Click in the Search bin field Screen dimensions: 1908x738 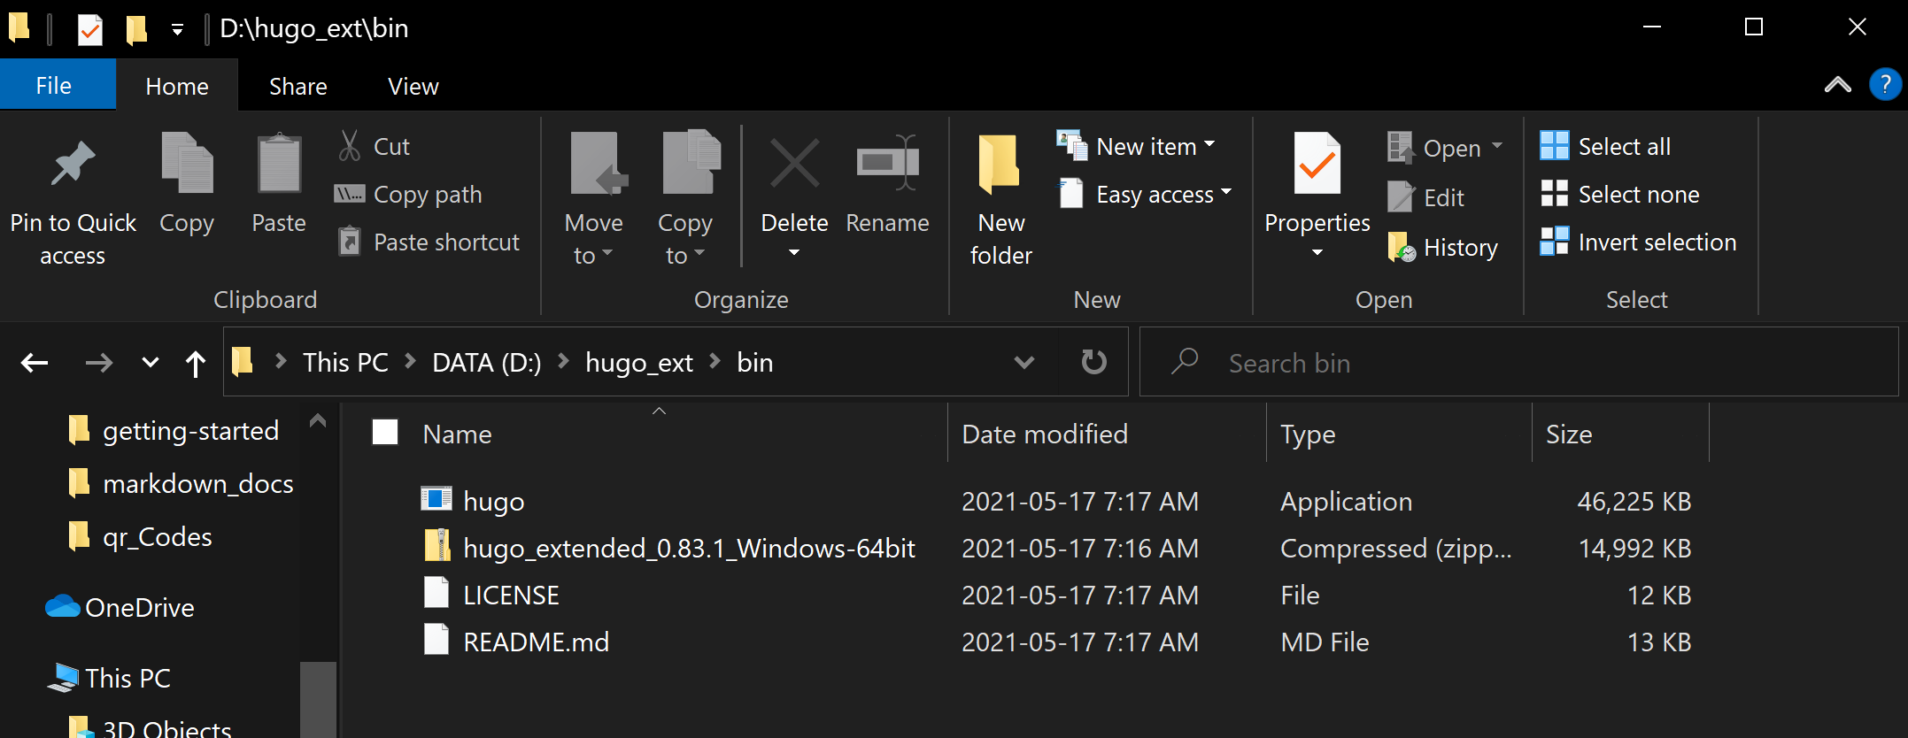coord(1518,362)
